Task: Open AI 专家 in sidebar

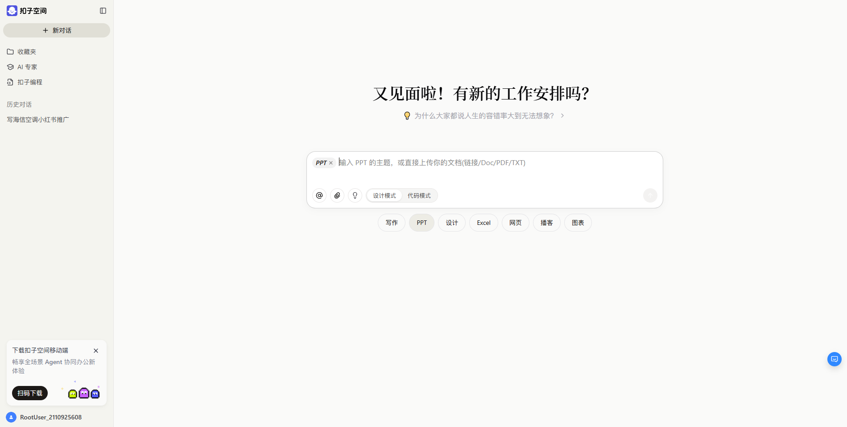Action: tap(27, 67)
